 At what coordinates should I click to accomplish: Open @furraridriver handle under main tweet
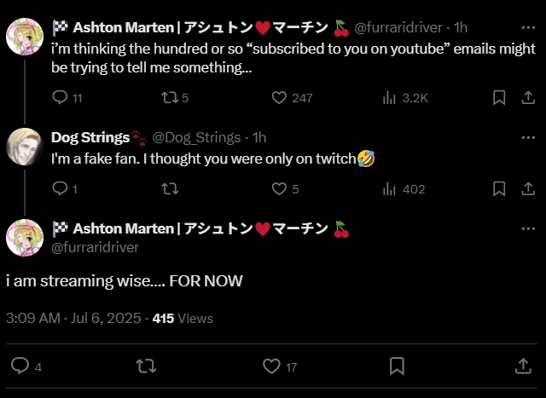95,247
